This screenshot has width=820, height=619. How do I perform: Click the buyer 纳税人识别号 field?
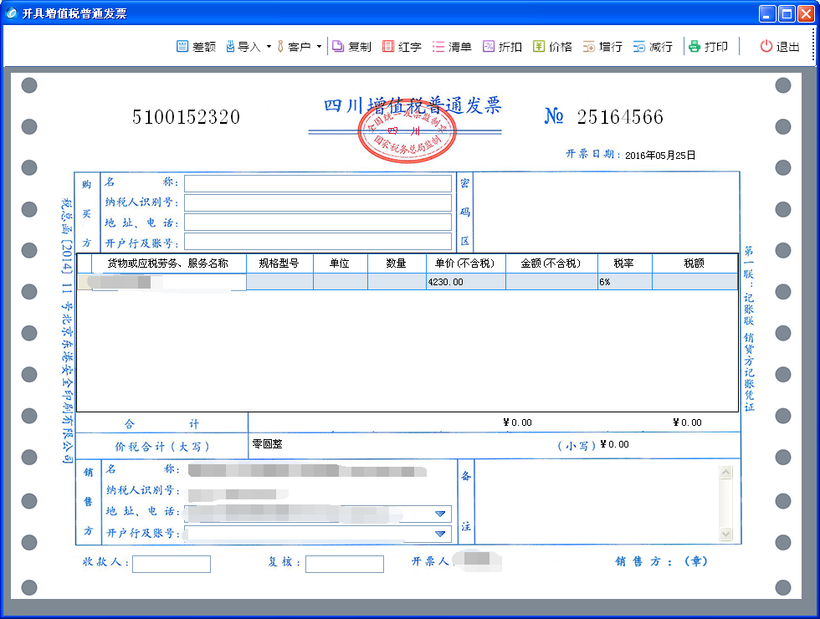(318, 202)
